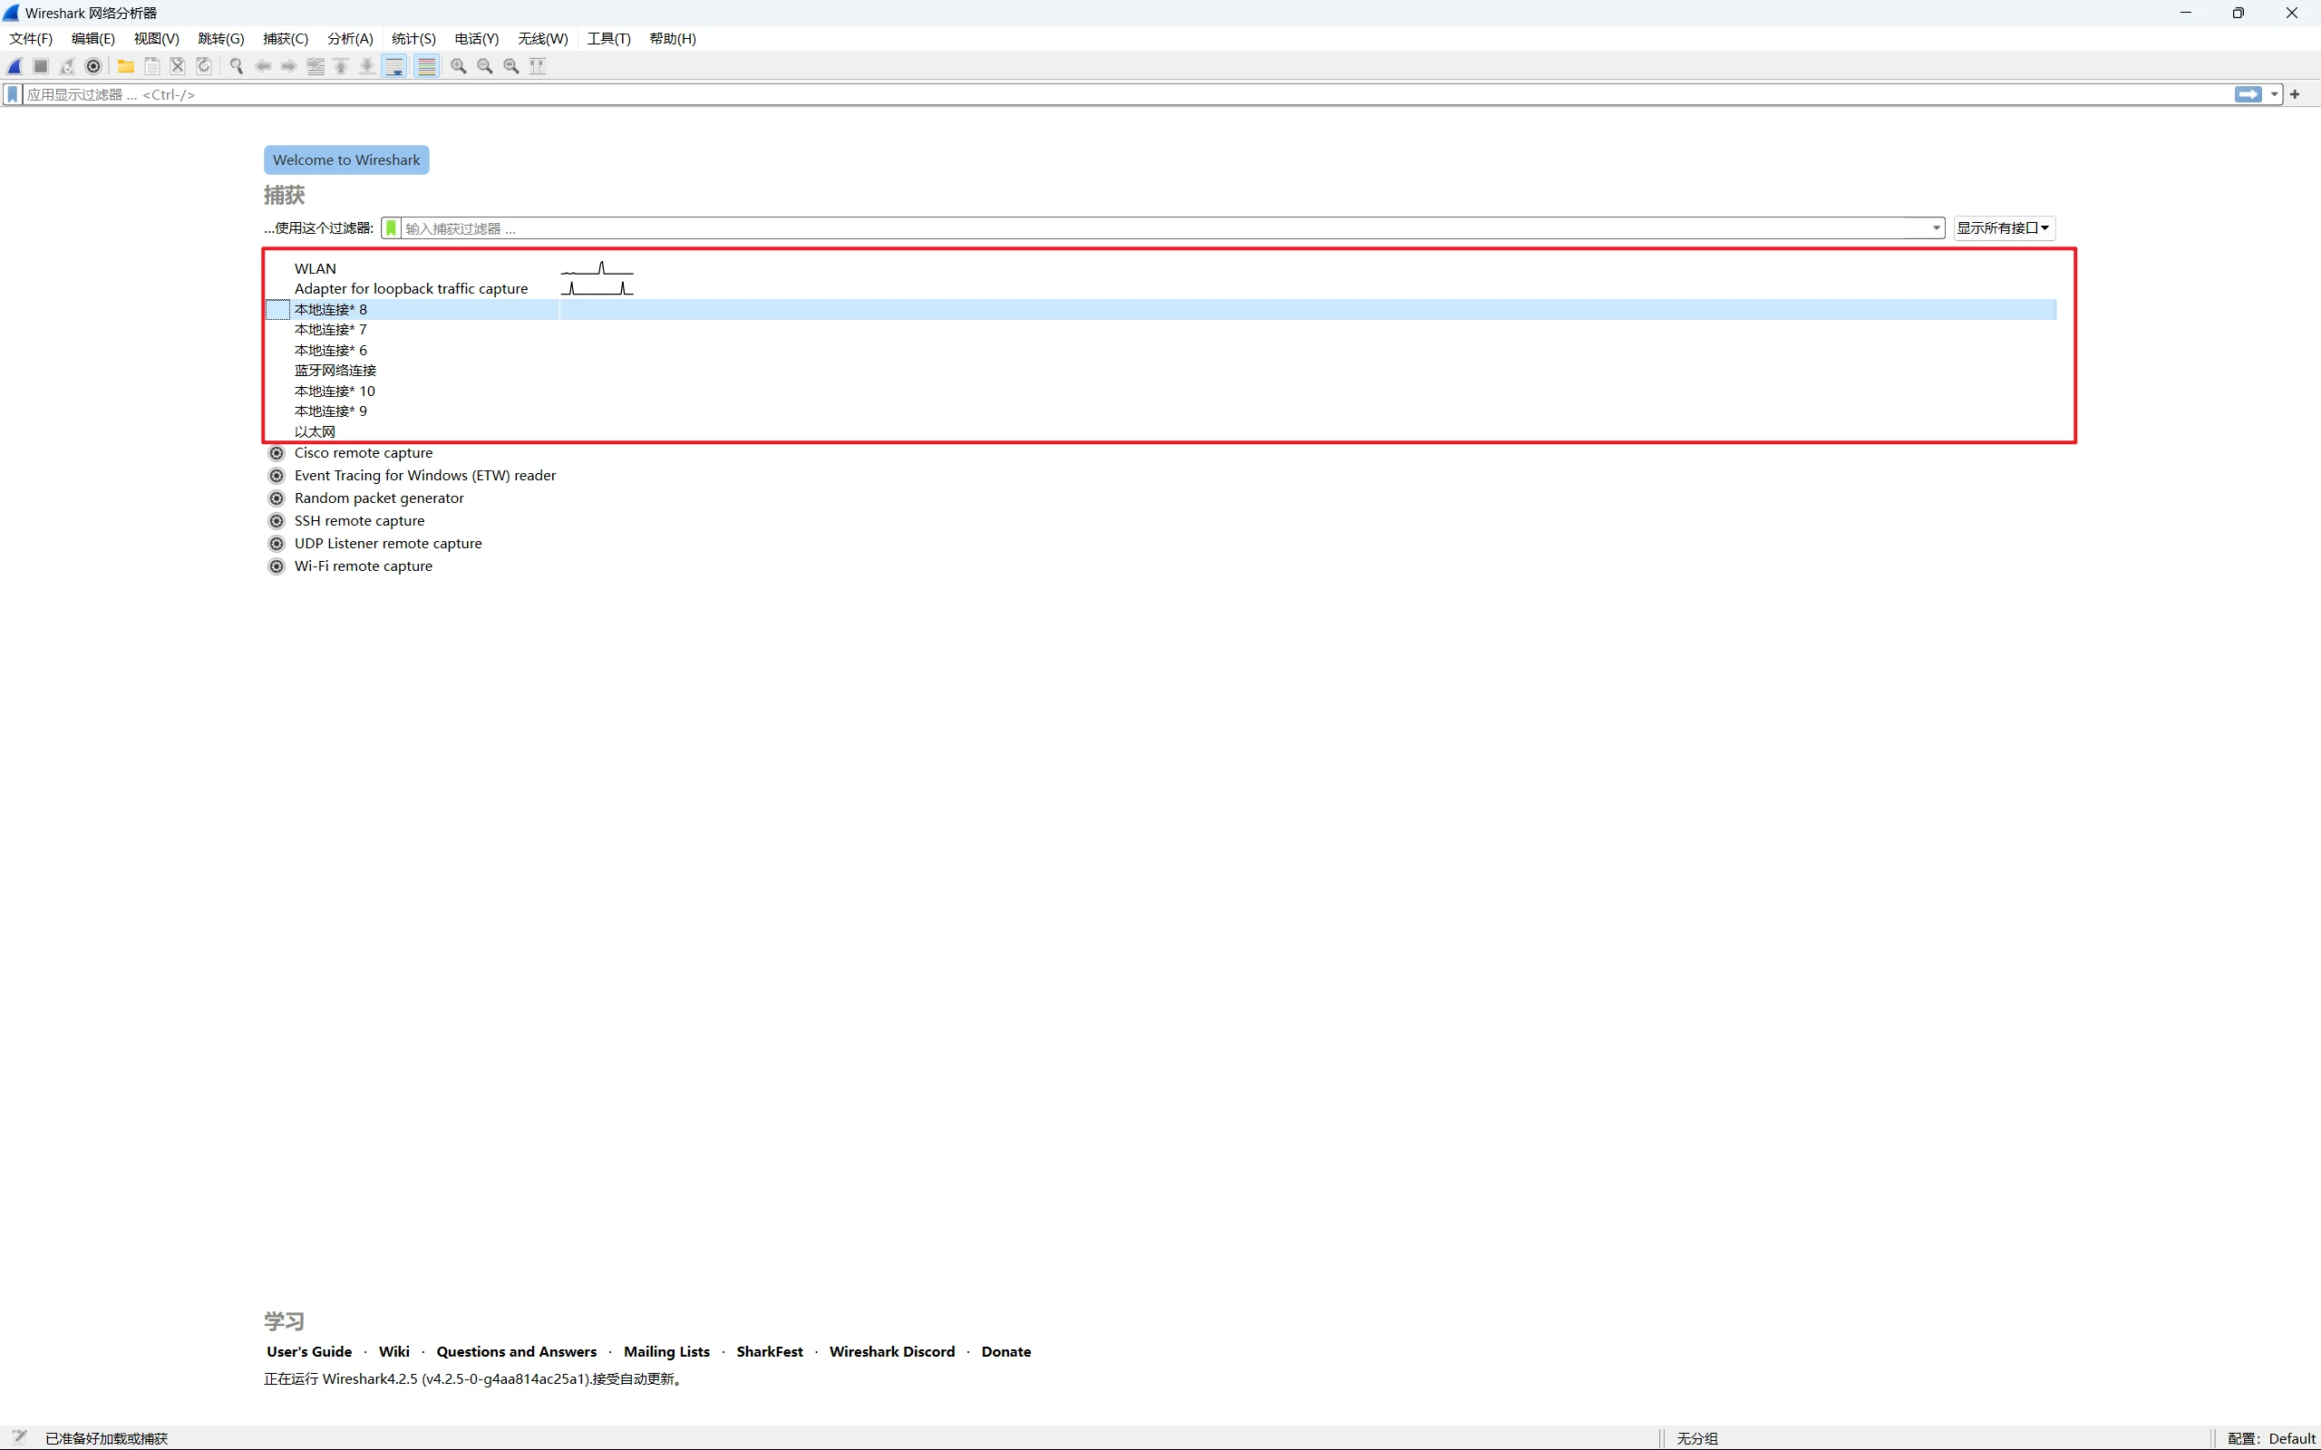Open the 帮助(H) menu
The height and width of the screenshot is (1450, 2321).
(x=674, y=38)
